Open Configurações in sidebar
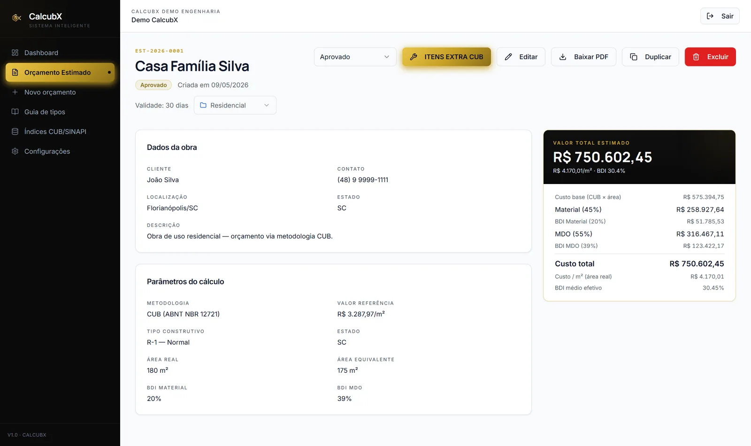This screenshot has width=751, height=446. [x=60, y=151]
